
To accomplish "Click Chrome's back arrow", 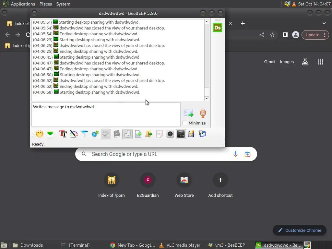I will [x=7, y=35].
